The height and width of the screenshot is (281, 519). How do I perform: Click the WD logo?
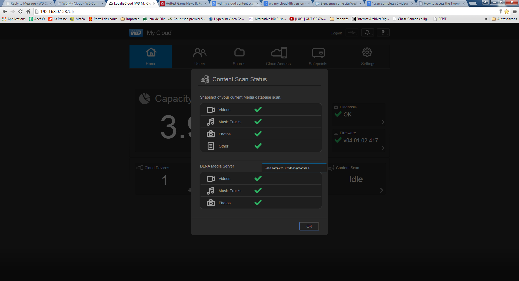(x=136, y=33)
